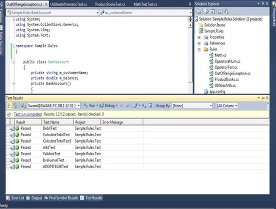This screenshot has width=276, height=209.
Task: Click View Code icon in Solution Explorer toolbar
Action: click(221, 11)
